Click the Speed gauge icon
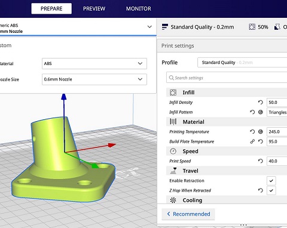 click(x=173, y=151)
